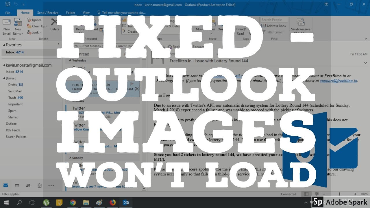370x208 pixels.
Task: Select the Outbox folder
Action: (x=11, y=124)
